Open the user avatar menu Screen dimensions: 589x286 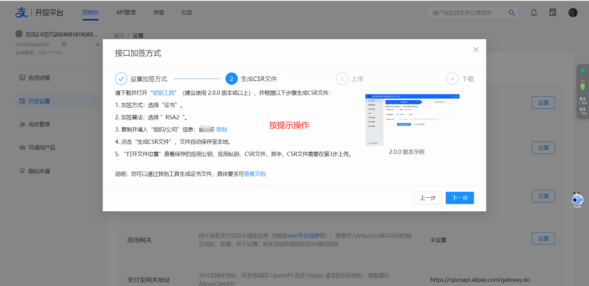point(573,13)
